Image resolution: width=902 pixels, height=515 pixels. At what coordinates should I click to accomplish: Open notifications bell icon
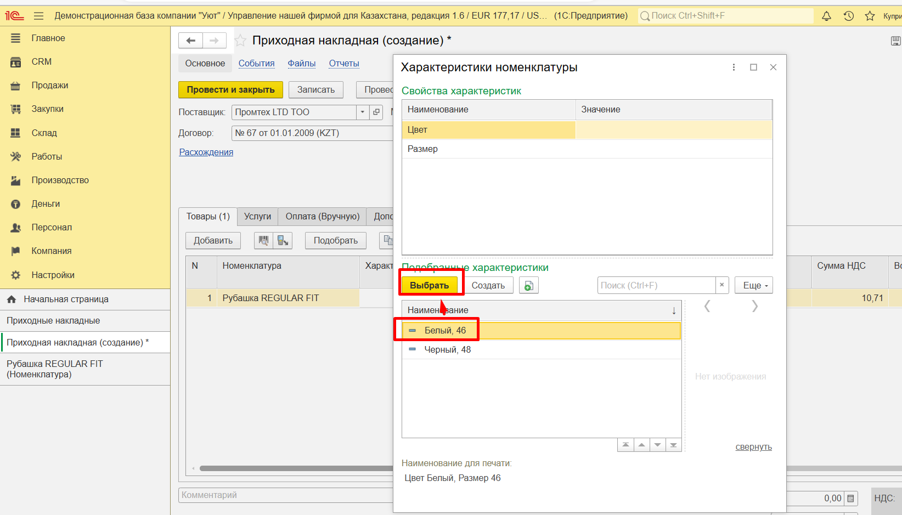tap(826, 16)
